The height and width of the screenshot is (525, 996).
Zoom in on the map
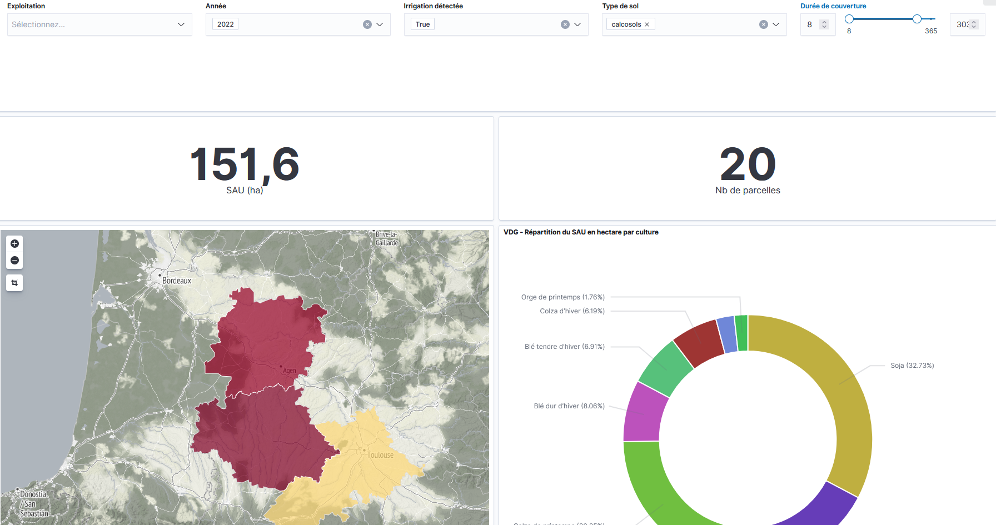(14, 243)
